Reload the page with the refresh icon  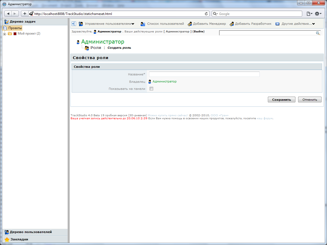(x=206, y=14)
